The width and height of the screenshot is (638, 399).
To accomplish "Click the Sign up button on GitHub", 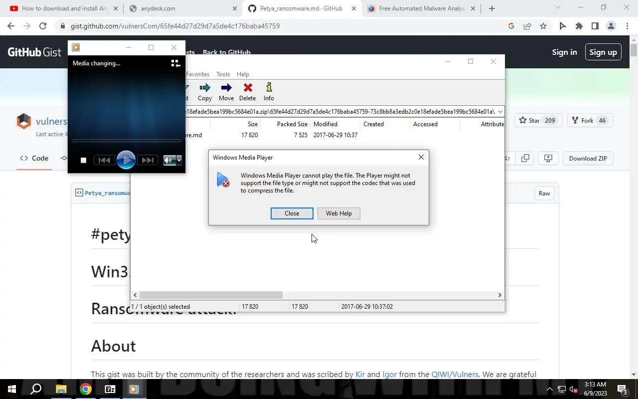I will point(603,52).
